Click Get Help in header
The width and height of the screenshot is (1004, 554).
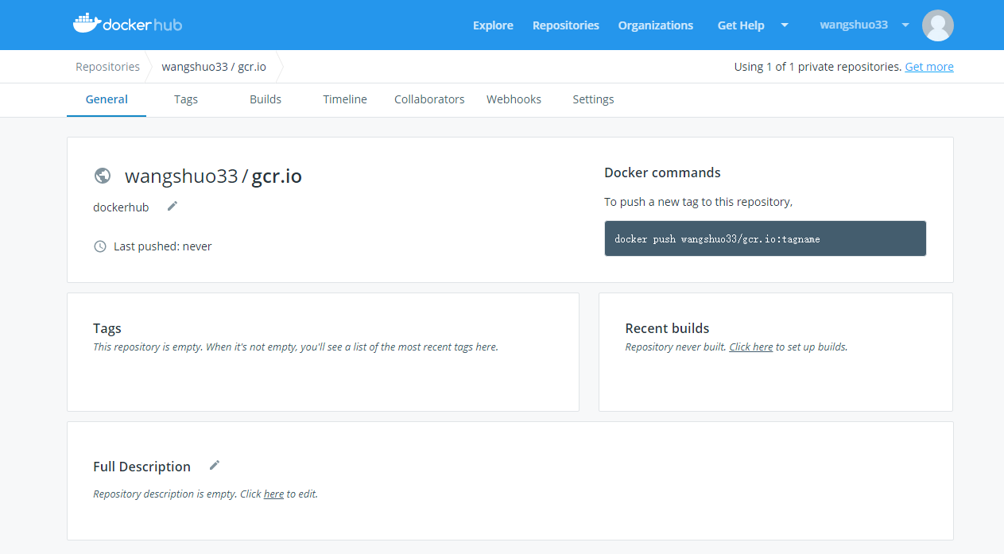(x=741, y=25)
